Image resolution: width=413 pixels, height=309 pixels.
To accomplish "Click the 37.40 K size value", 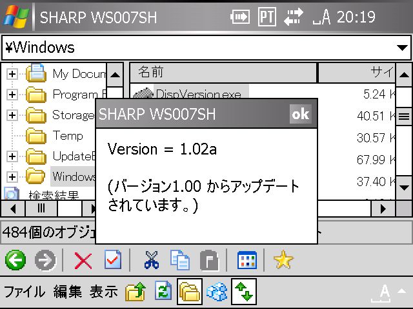I will [376, 182].
